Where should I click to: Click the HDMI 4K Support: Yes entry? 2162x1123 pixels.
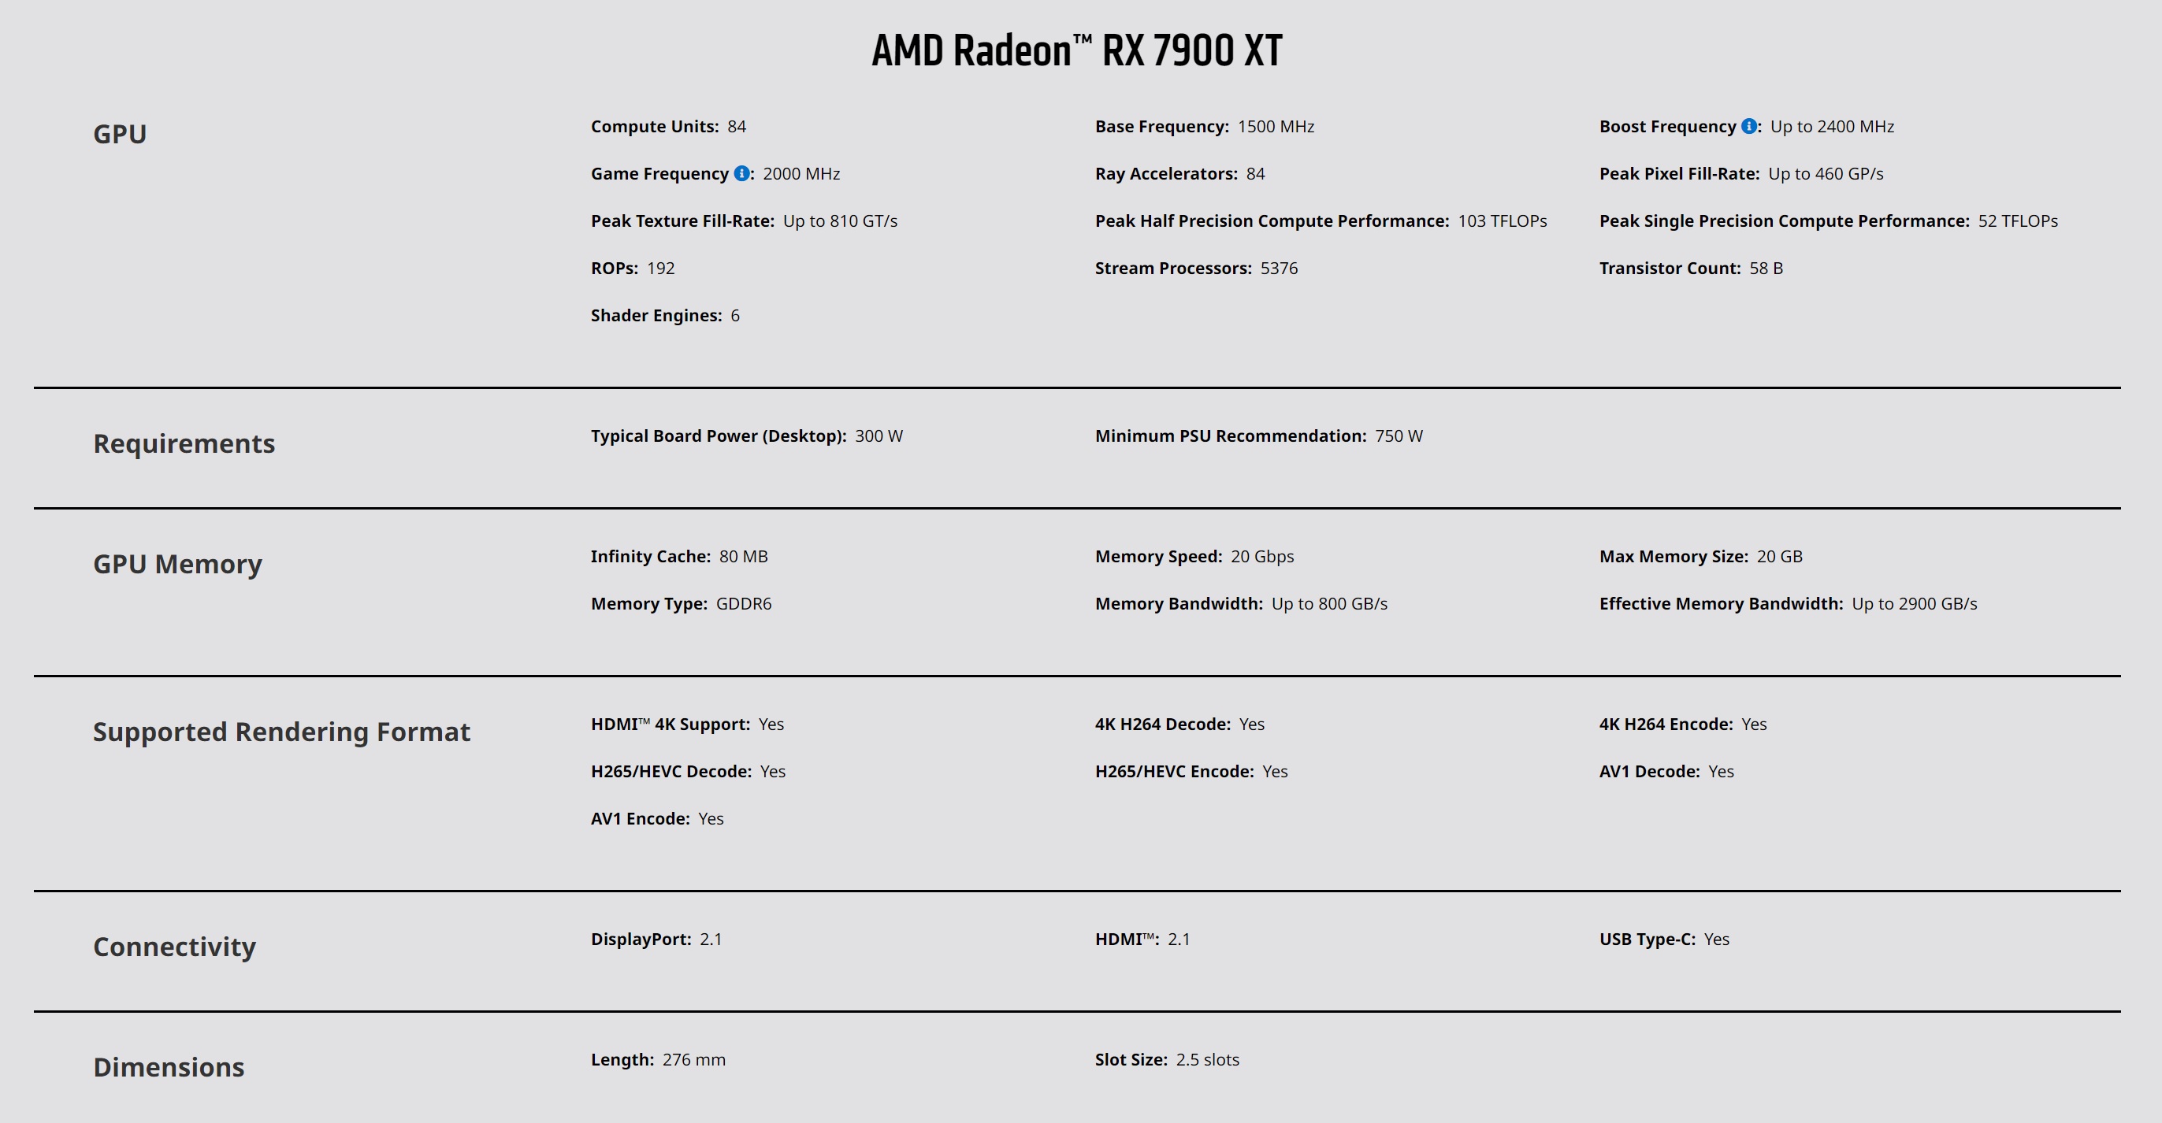click(686, 725)
